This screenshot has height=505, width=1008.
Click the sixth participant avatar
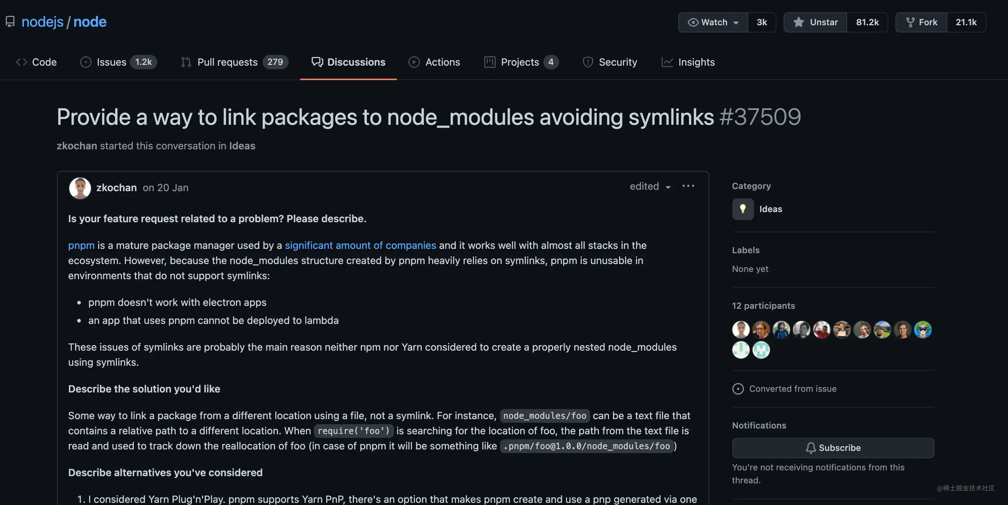[842, 329]
